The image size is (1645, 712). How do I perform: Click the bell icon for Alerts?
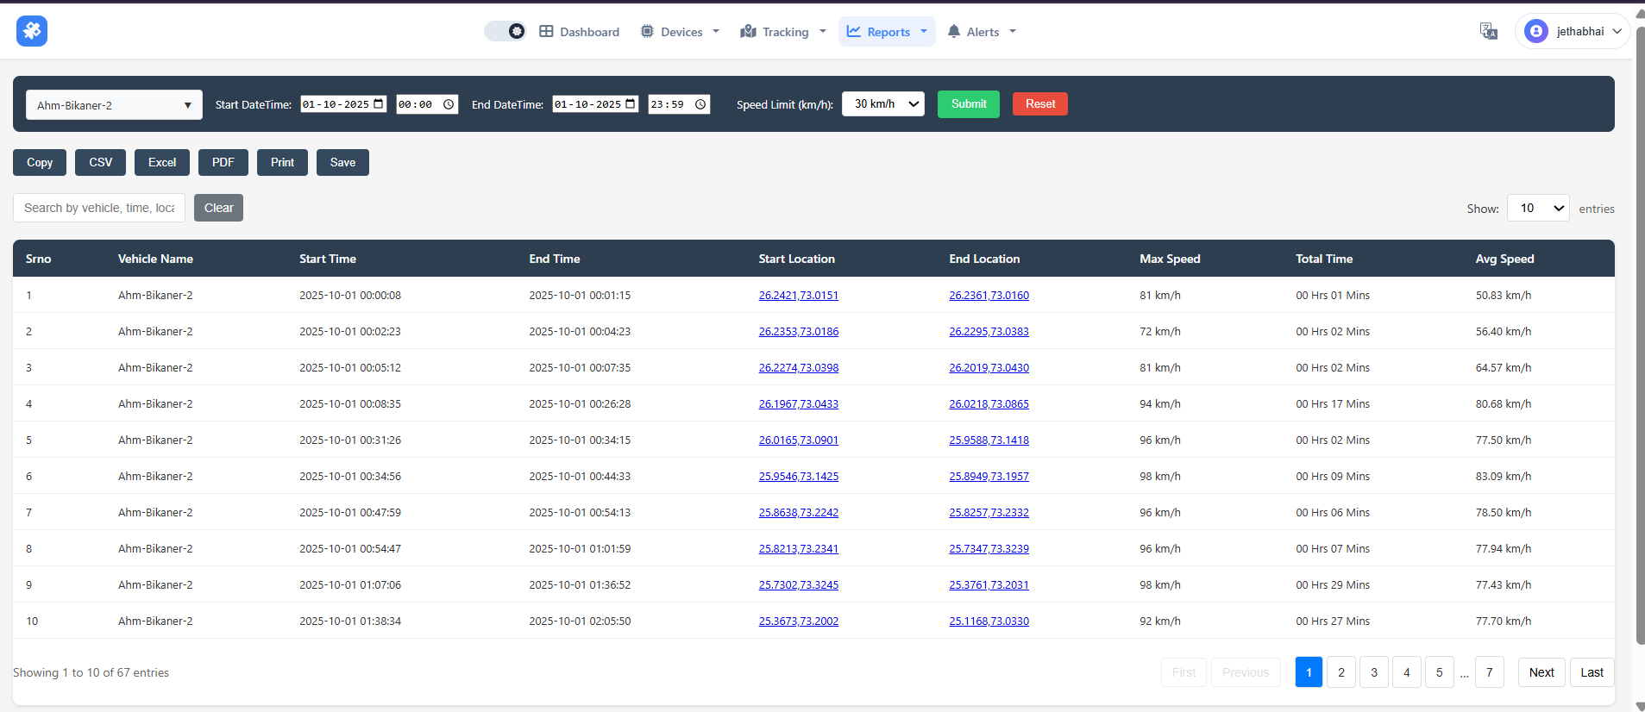954,32
